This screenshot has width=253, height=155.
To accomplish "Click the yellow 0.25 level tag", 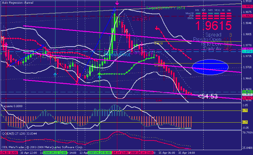I will pyautogui.click(x=245, y=122).
